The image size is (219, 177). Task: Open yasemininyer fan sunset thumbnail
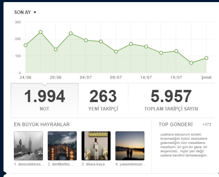[x=130, y=146]
